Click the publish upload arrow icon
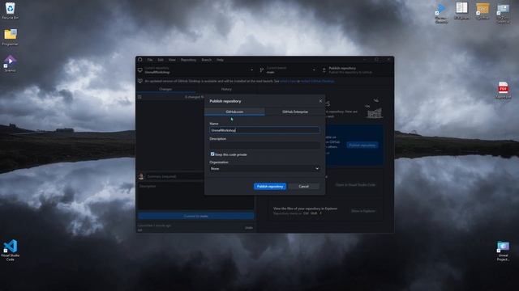Image resolution: width=519 pixels, height=291 pixels. coord(324,70)
